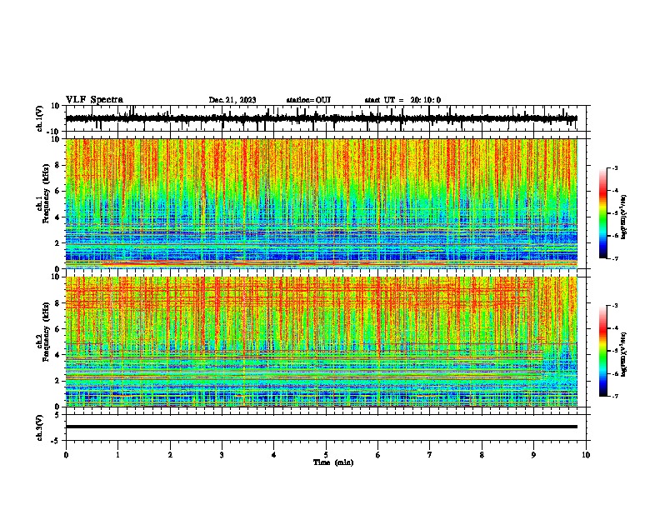This screenshot has height=510, width=660.
Task: Click inside the ch.2 spectrogram panel
Action: (x=322, y=342)
